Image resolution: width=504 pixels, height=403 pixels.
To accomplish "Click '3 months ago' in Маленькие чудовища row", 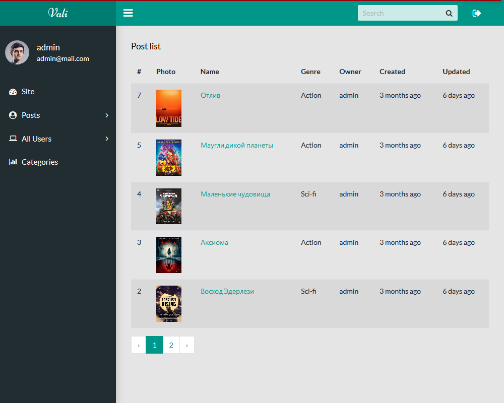I will point(400,194).
